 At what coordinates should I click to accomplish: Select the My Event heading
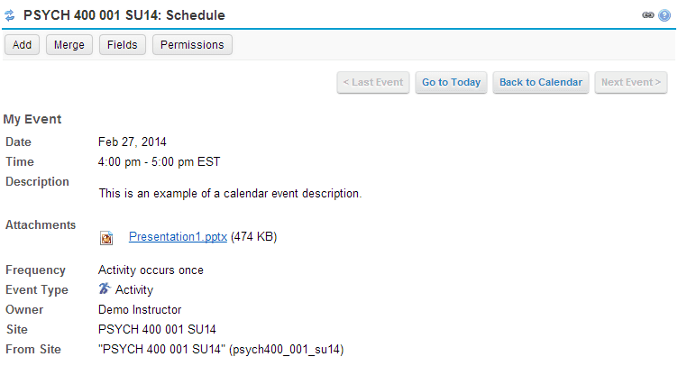point(32,119)
